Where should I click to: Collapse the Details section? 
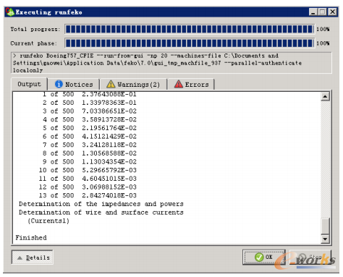(33, 257)
